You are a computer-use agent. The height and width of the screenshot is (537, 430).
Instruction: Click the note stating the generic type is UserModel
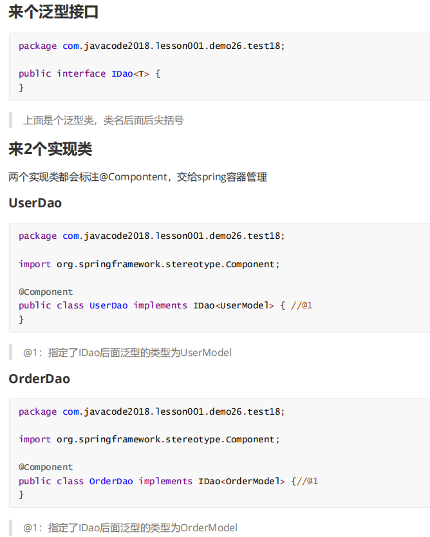tap(127, 352)
